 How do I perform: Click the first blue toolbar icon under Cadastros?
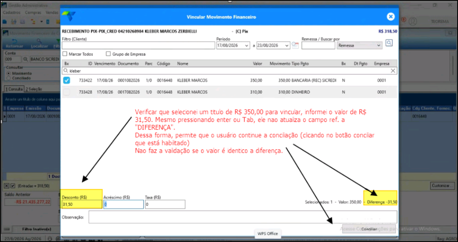5,22
